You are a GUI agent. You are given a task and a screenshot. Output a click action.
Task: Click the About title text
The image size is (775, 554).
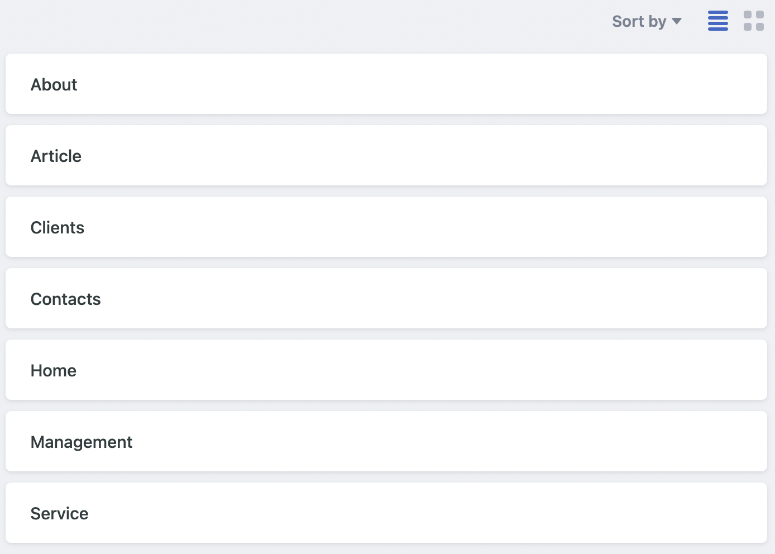54,84
